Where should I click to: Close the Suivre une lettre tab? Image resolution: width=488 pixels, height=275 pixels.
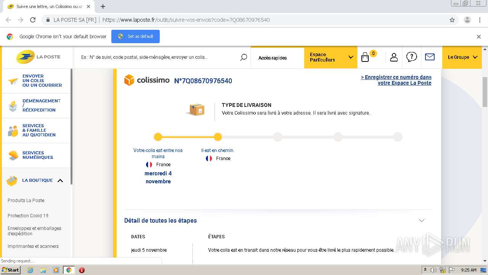click(88, 6)
